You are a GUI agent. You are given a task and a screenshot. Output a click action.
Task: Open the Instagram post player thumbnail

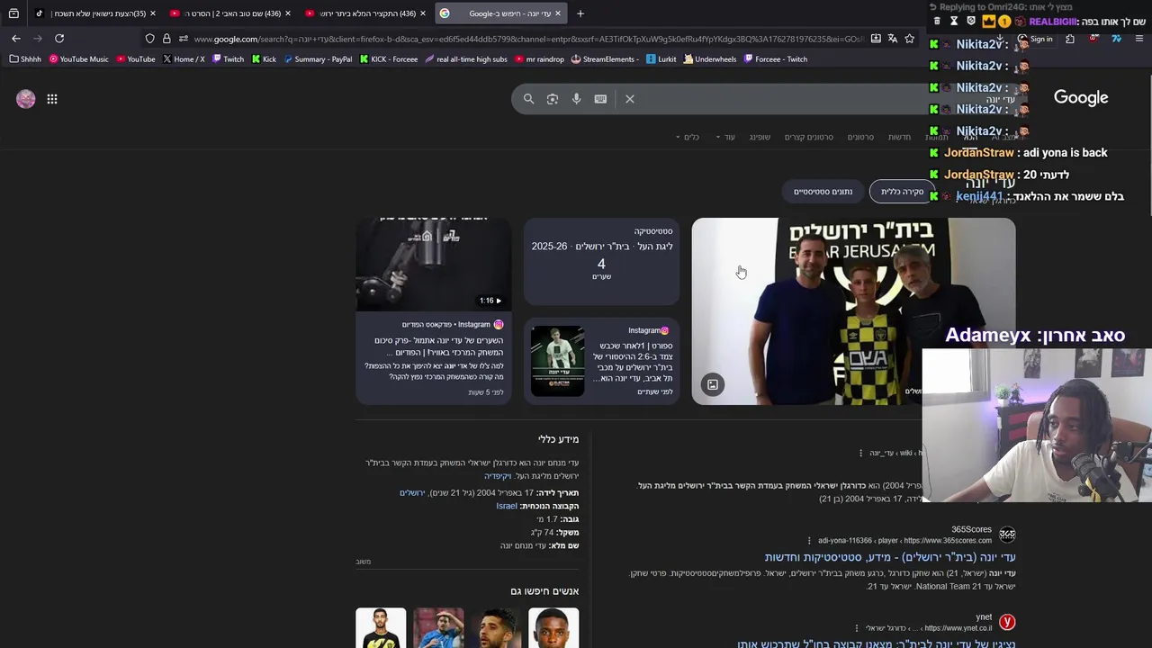click(x=557, y=361)
